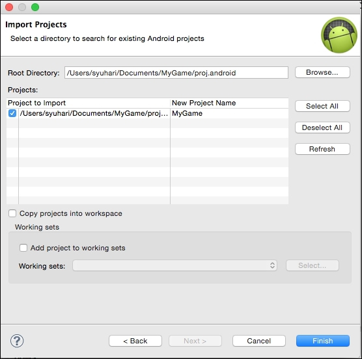Open the Working sets dropdown
Image resolution: width=362 pixels, height=359 pixels.
[x=174, y=265]
